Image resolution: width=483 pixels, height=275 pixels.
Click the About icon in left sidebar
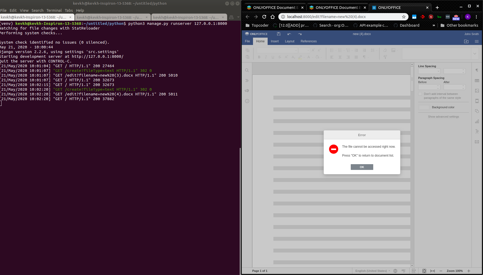tap(247, 101)
